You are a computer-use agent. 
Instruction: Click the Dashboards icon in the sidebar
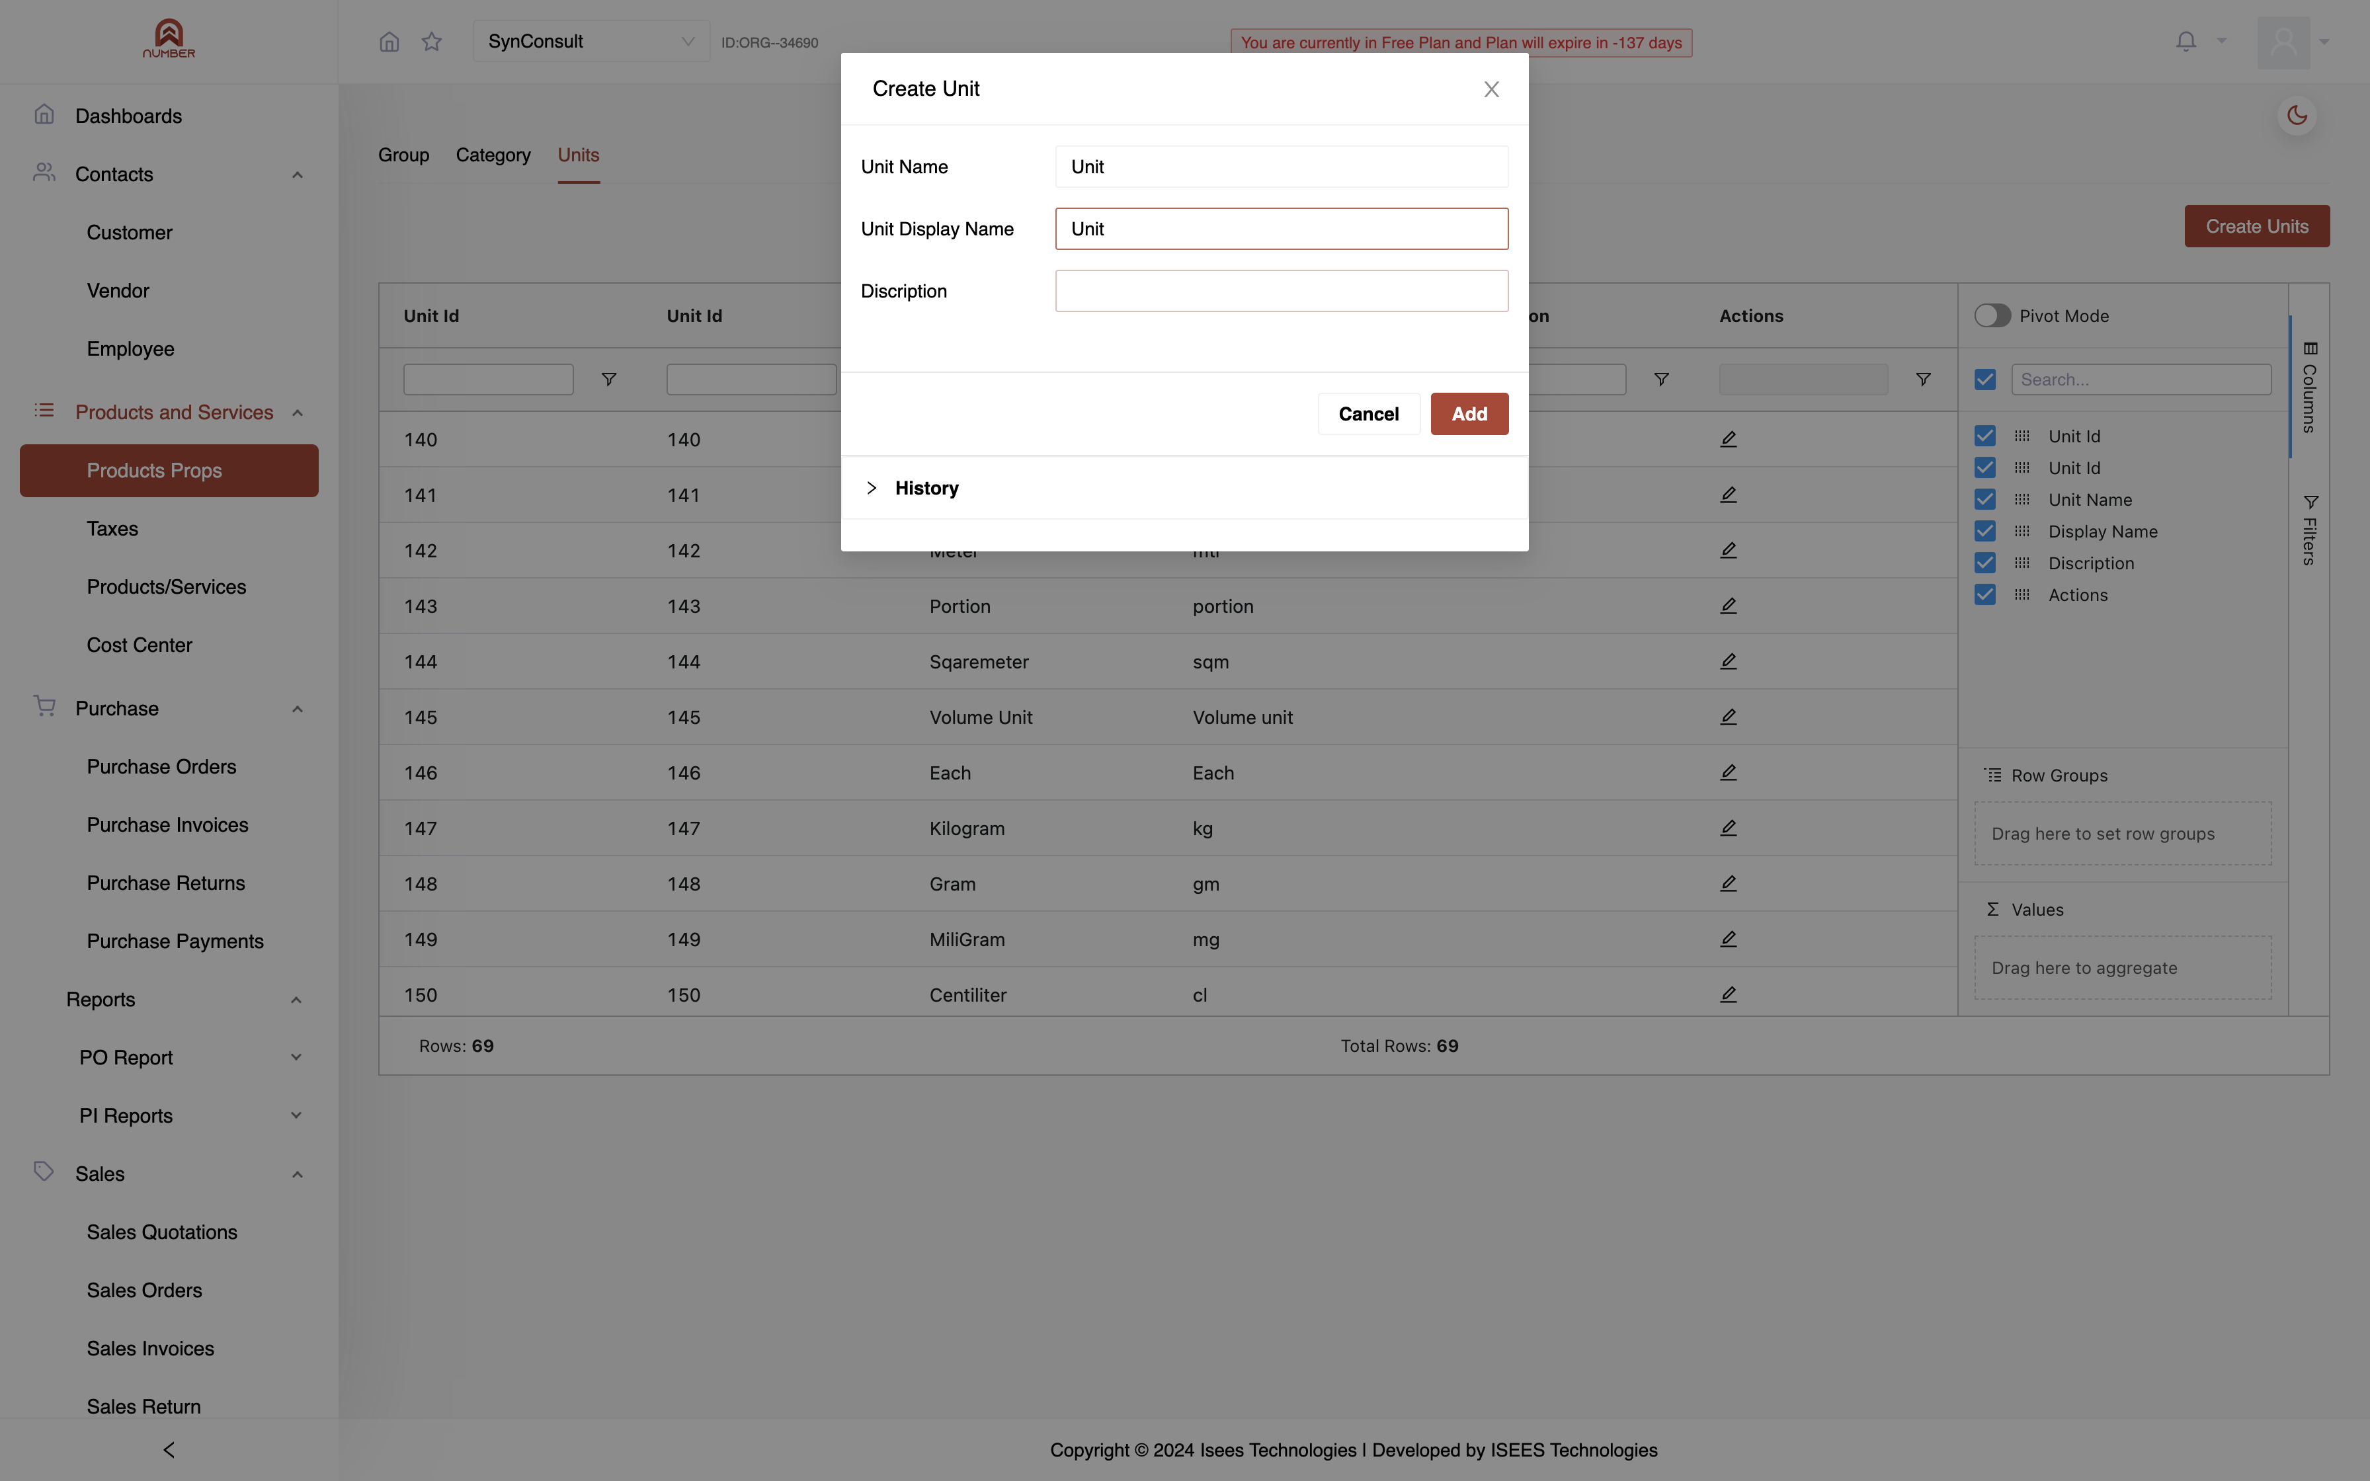pyautogui.click(x=44, y=114)
